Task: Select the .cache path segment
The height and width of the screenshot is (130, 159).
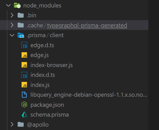Action: tap(35, 25)
